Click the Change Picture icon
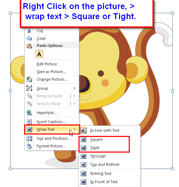The image size is (179, 187). tap(29, 79)
